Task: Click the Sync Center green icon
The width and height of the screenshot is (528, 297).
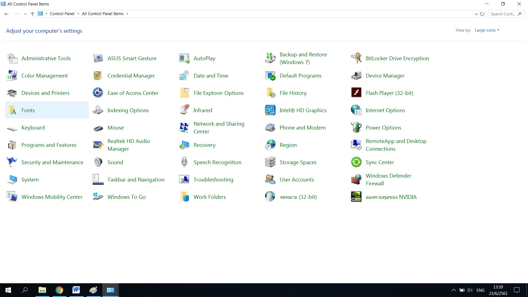Action: (356, 162)
